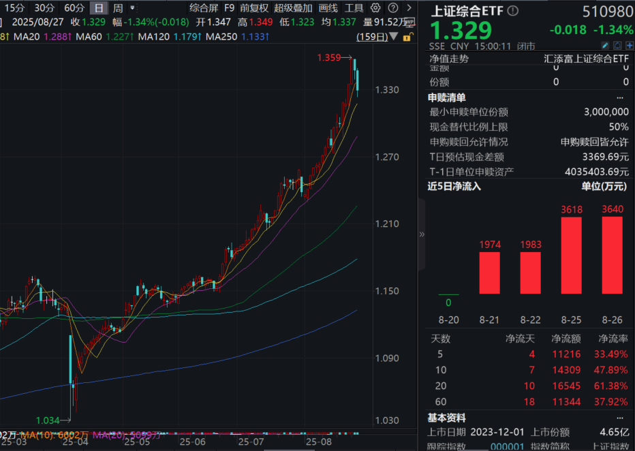
Task: Open the settings gear icon
Action: (375, 7)
